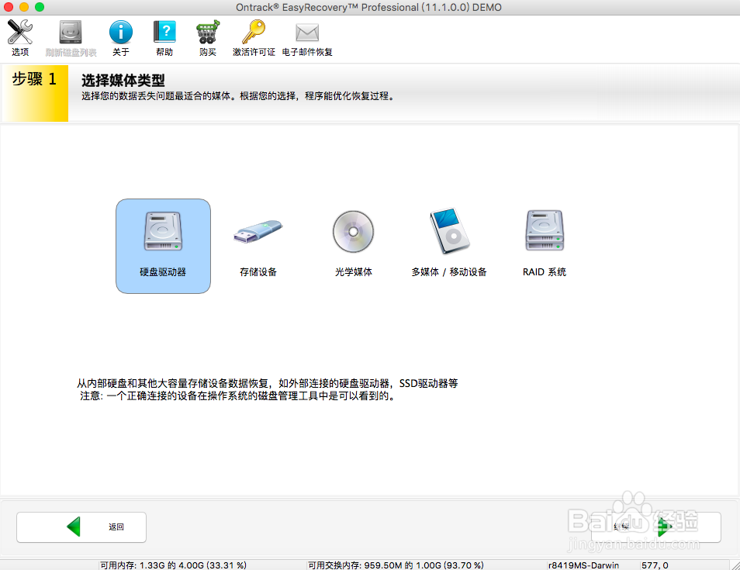Click the 可用内存 status bar entry

173,565
